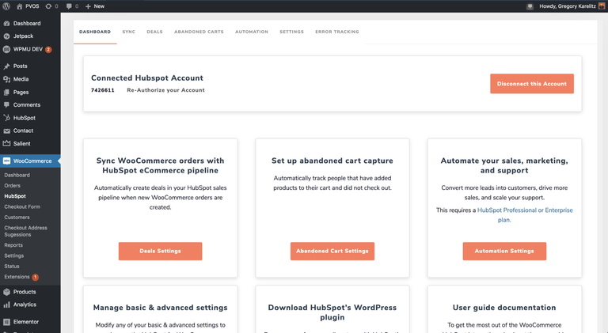608x333 pixels.
Task: Open the Abandoned Carts tab
Action: [199, 32]
